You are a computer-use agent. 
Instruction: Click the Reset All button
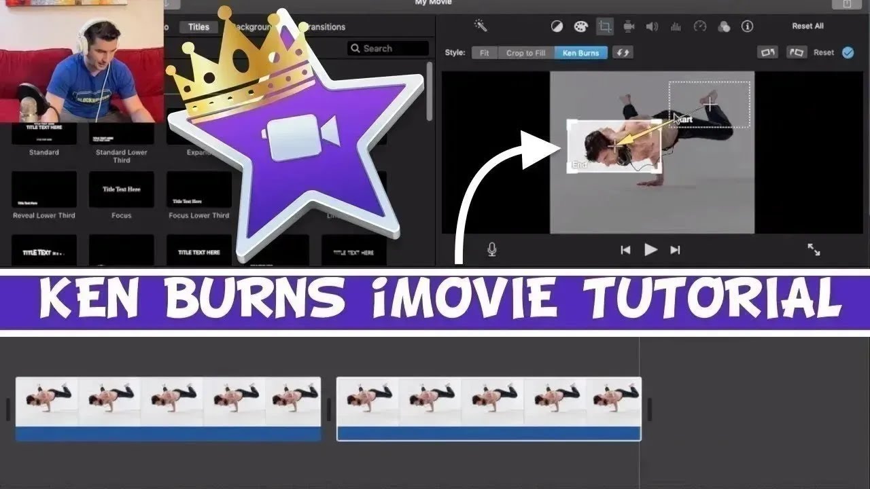pyautogui.click(x=807, y=26)
